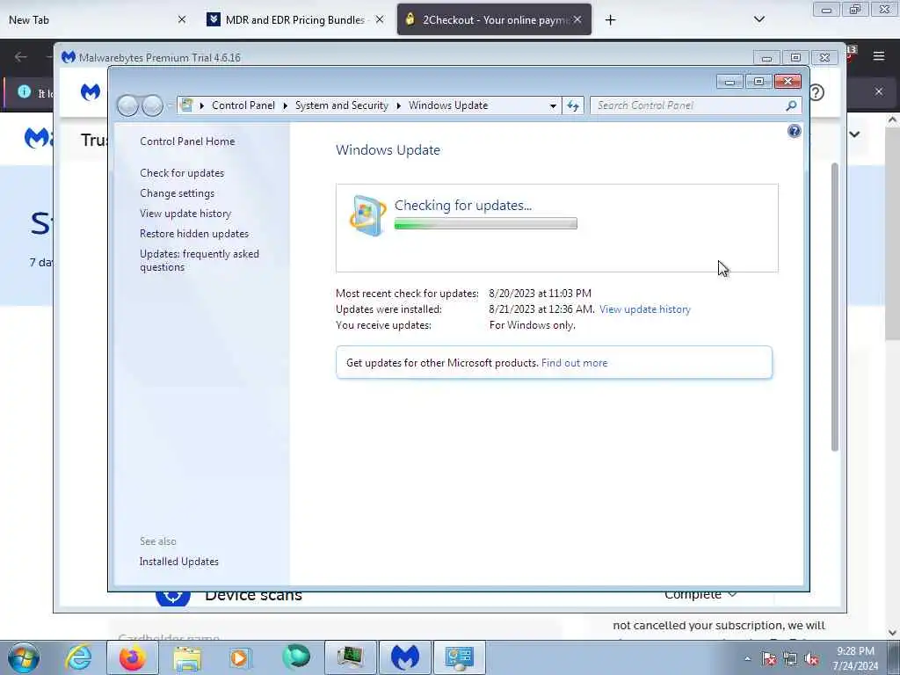The height and width of the screenshot is (675, 900).
Task: Click Malwarebytes help question mark icon
Action: pos(817,92)
